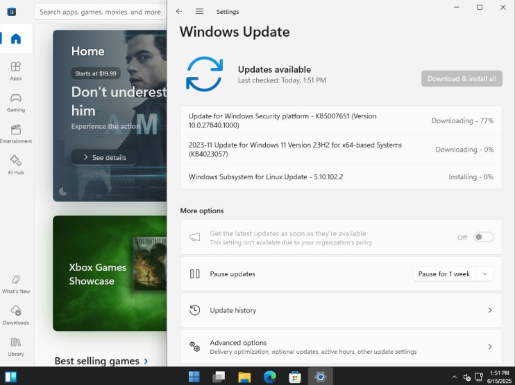
Task: Launch Microsoft Edge from taskbar
Action: coord(270,377)
